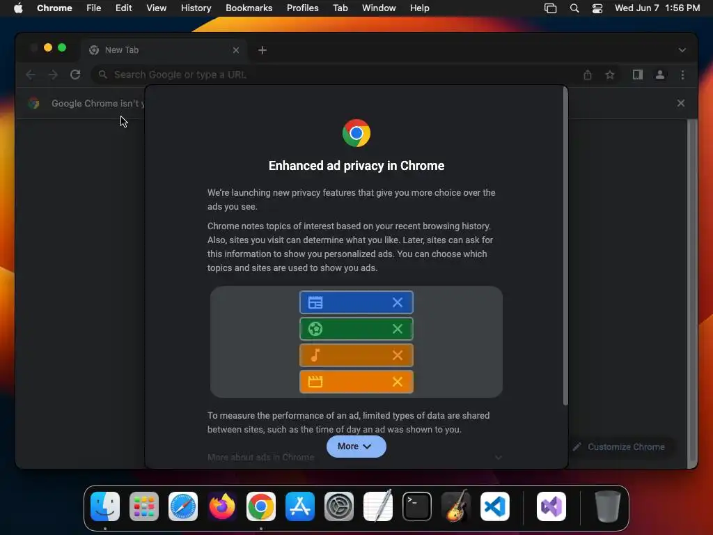This screenshot has width=713, height=535.
Task: Open the Tab menu in menu bar
Action: tap(340, 8)
